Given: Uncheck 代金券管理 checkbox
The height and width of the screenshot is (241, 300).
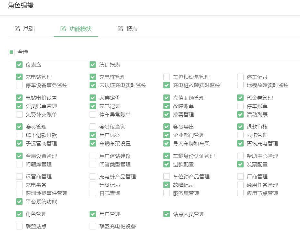Looking at the screenshot, I should tap(240, 98).
